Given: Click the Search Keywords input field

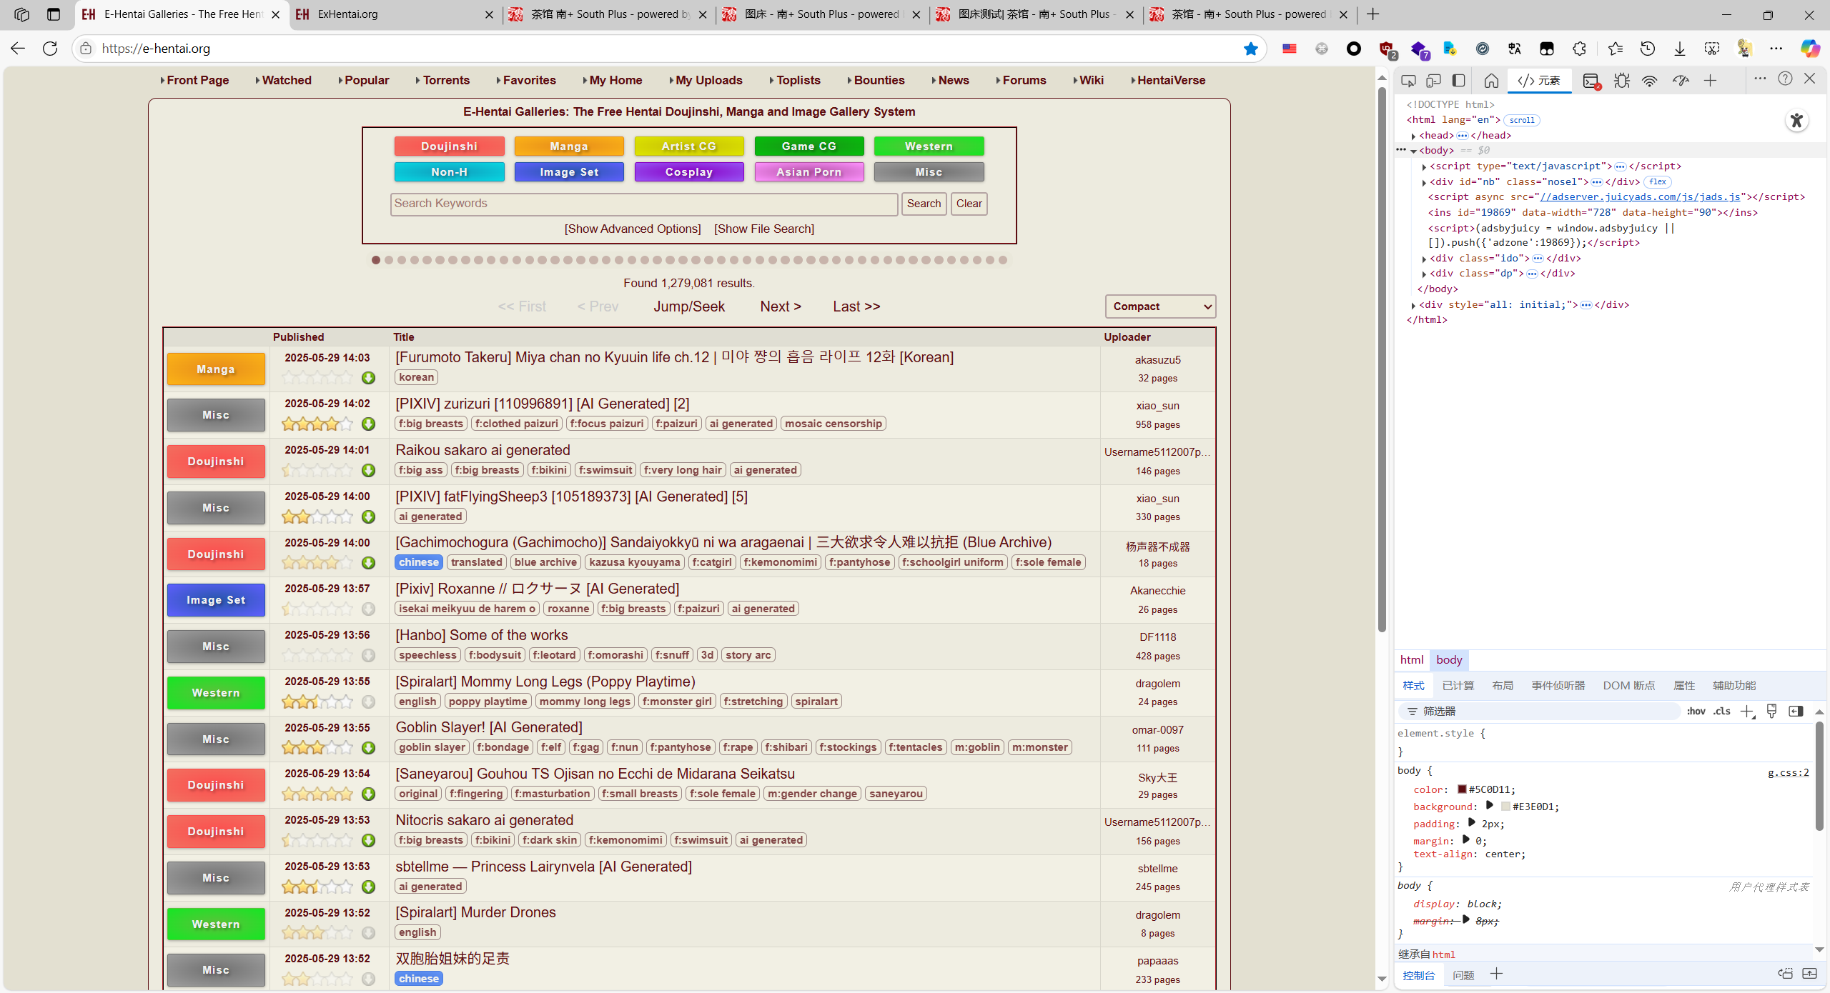Looking at the screenshot, I should click(643, 204).
